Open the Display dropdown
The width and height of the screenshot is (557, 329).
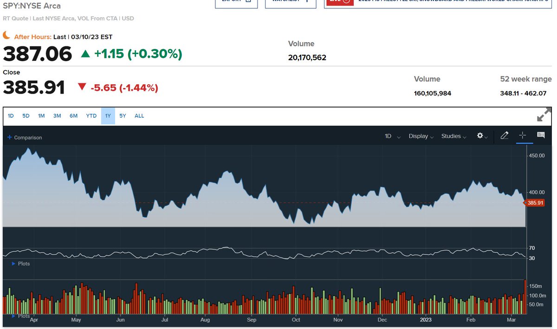pos(421,136)
